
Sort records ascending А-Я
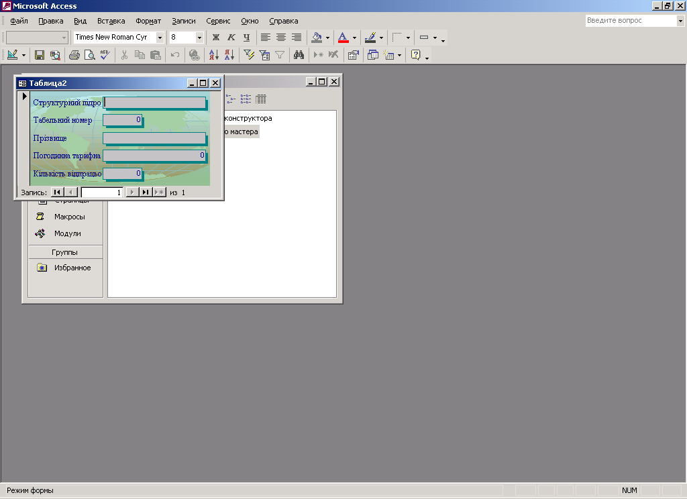tap(214, 55)
